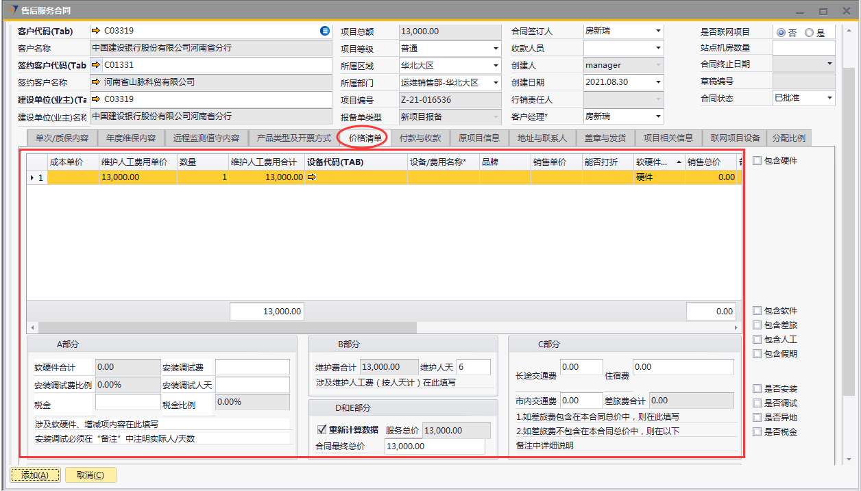Enable the 包含硬件 checkbox
Image resolution: width=861 pixels, height=491 pixels.
click(x=757, y=161)
